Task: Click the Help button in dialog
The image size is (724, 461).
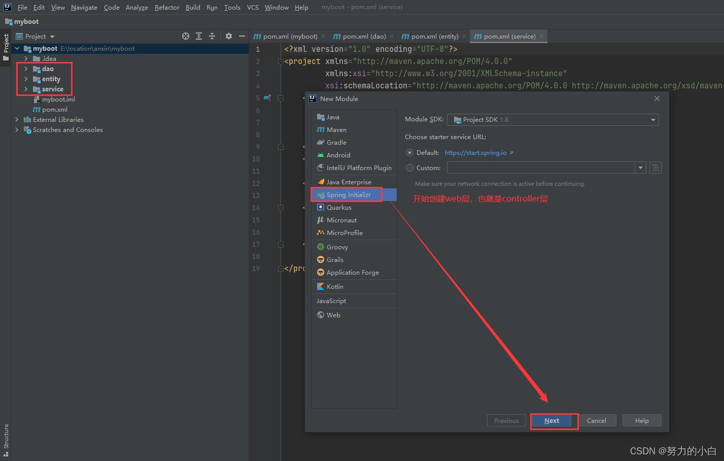Action: 642,421
